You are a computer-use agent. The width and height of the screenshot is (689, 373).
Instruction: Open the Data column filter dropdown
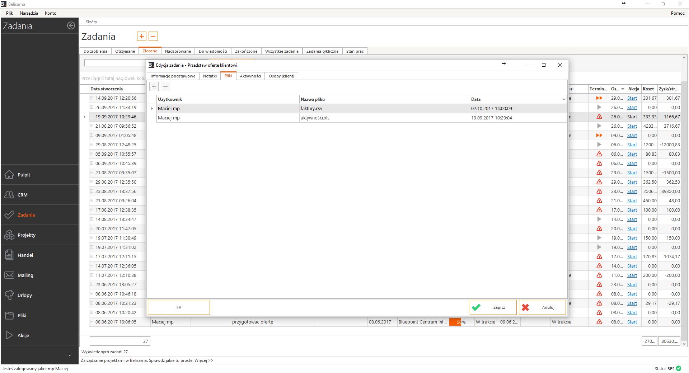[563, 99]
